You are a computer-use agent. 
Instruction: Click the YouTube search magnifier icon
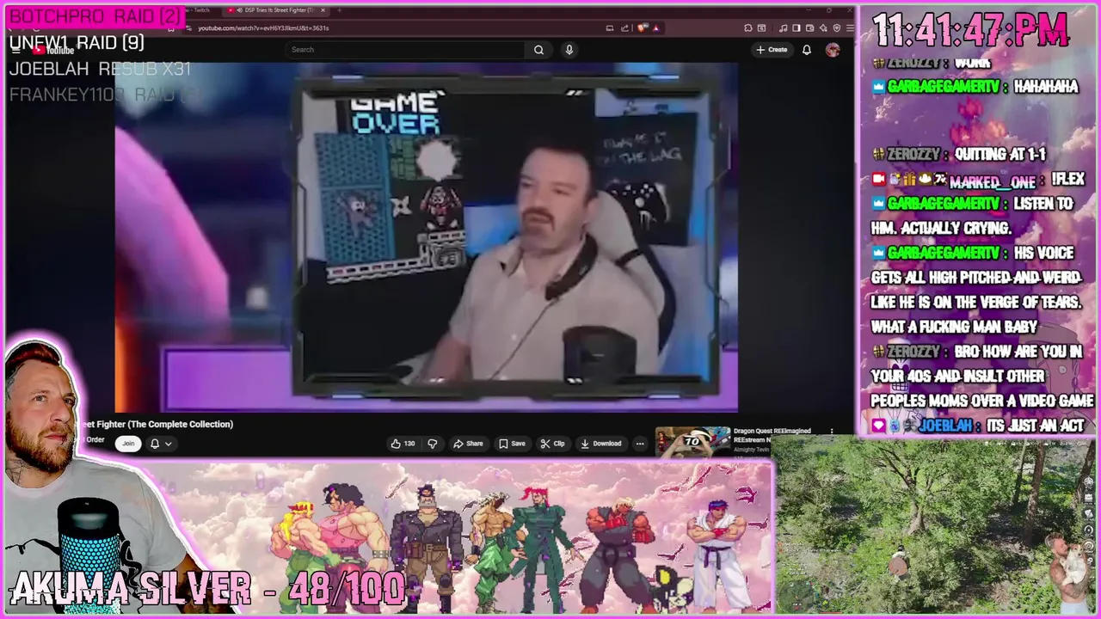538,50
